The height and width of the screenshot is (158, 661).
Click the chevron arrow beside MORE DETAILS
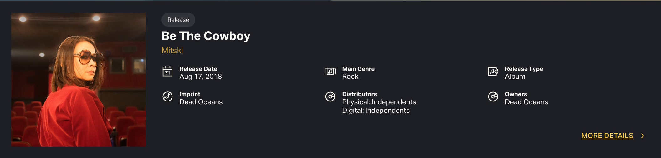[x=643, y=136]
